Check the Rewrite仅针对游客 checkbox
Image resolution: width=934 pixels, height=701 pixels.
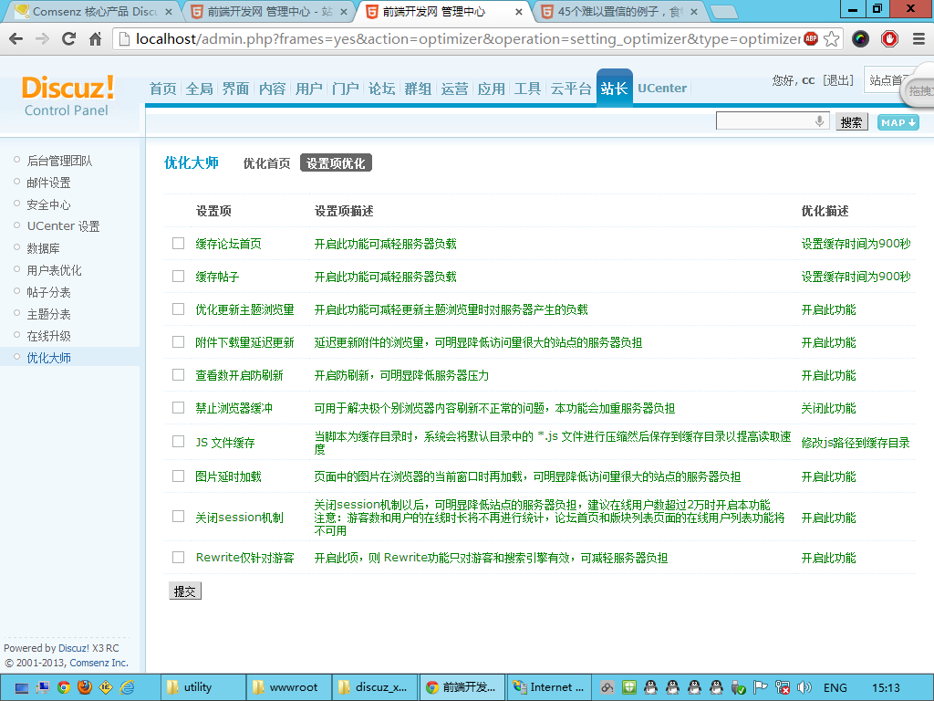coord(178,557)
